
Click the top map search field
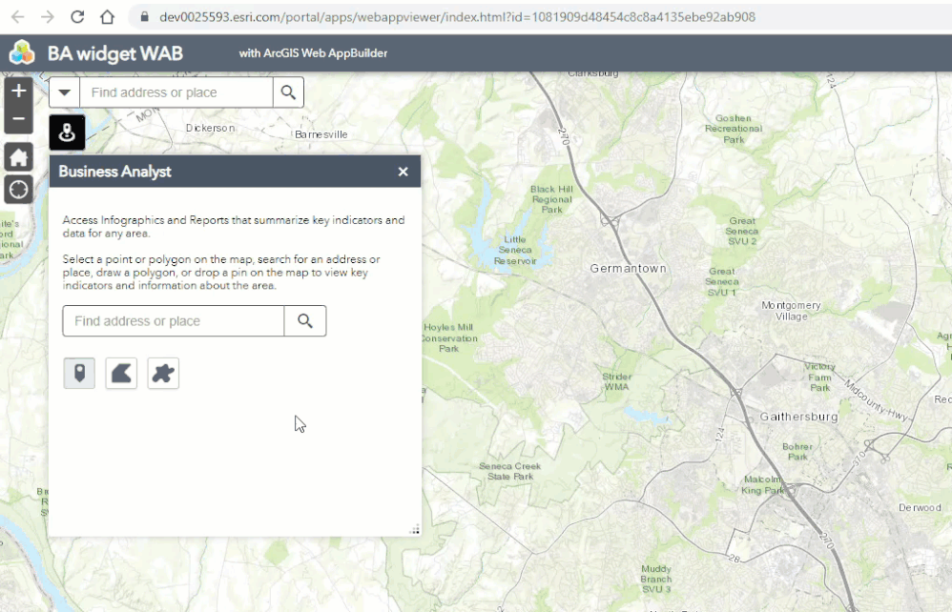(x=176, y=92)
